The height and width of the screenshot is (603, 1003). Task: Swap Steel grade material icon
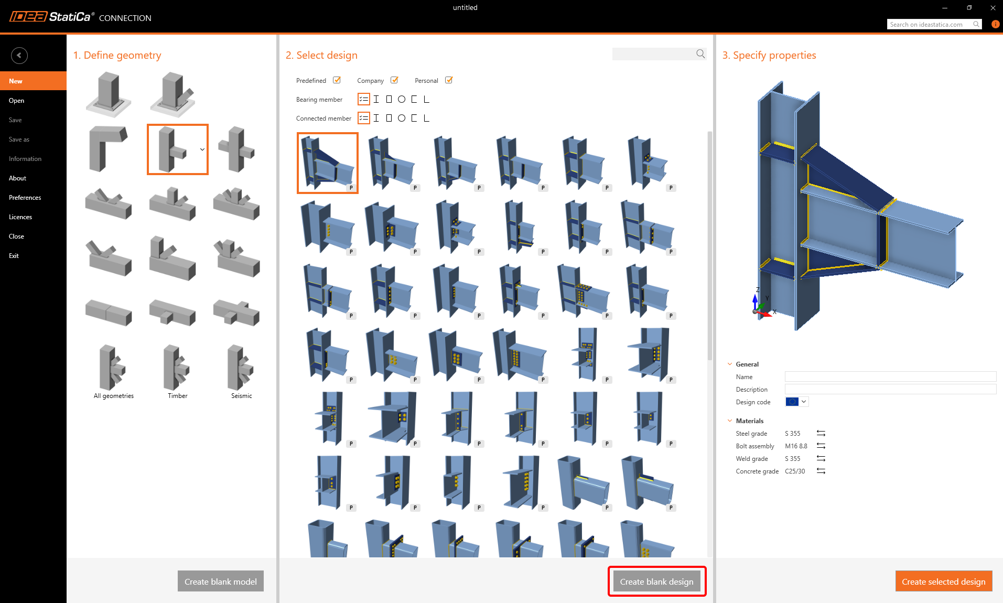coord(821,433)
